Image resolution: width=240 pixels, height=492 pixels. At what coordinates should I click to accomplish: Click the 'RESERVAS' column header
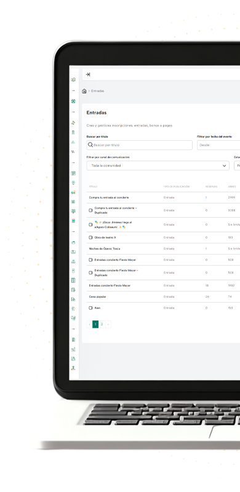click(x=211, y=187)
